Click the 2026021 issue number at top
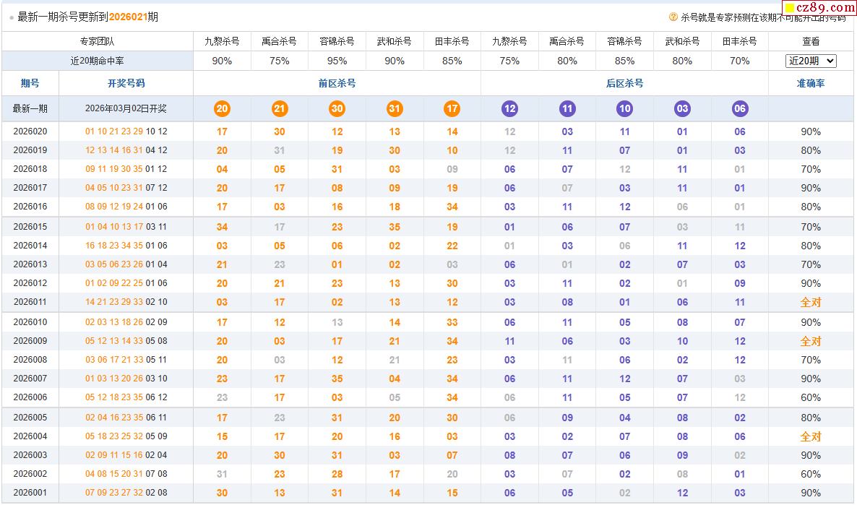857x505 pixels. point(128,17)
